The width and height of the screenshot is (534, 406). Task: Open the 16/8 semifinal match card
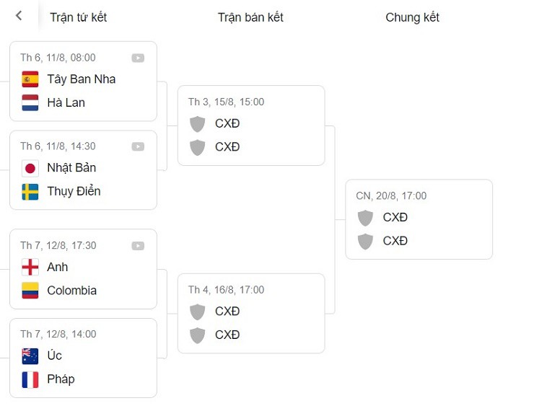(x=251, y=314)
